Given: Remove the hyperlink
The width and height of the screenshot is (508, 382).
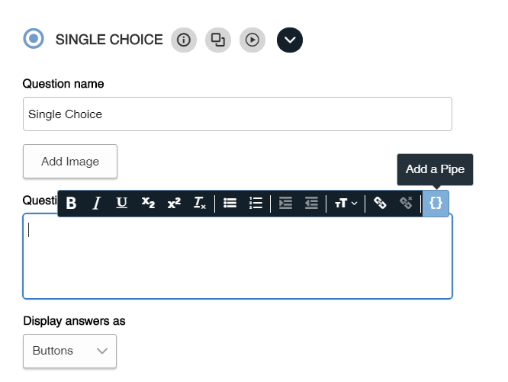Looking at the screenshot, I should click(406, 203).
